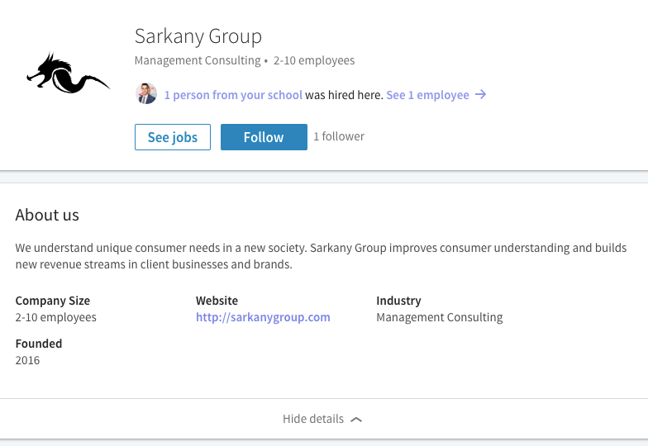Click the right arrow after See 1 employee
648x446 pixels.
pos(480,95)
